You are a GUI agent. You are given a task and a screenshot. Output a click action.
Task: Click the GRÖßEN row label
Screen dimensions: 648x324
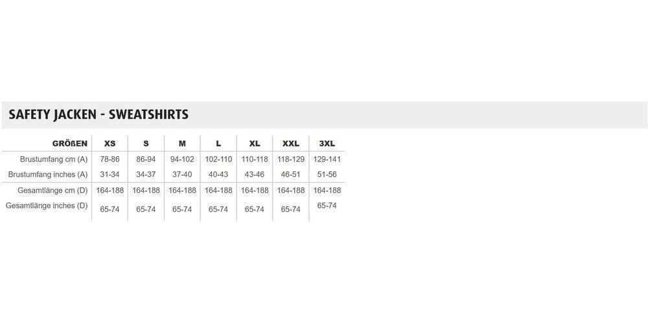pos(70,144)
